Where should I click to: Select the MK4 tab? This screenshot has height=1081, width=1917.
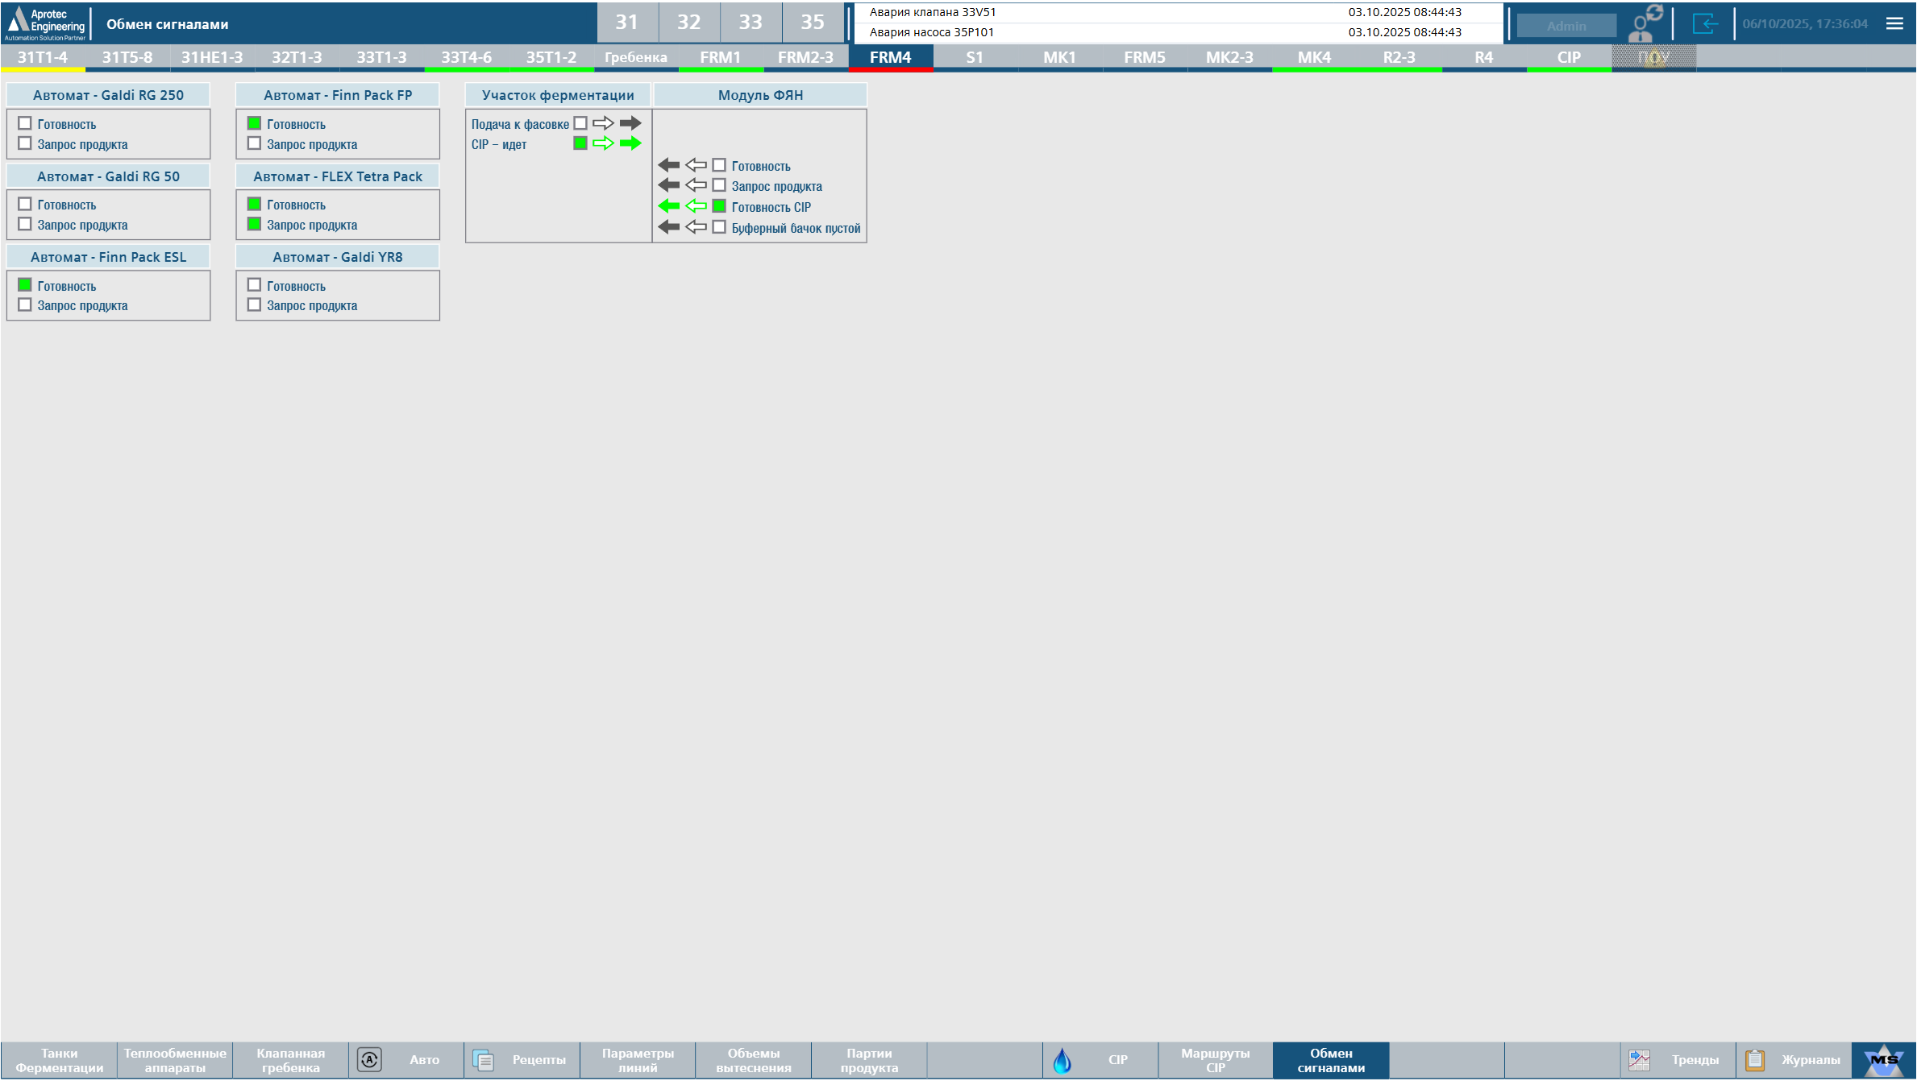coord(1314,57)
